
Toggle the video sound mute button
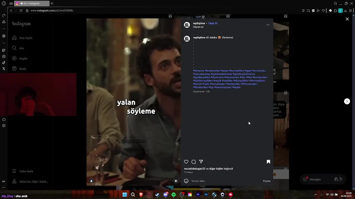click(x=176, y=181)
